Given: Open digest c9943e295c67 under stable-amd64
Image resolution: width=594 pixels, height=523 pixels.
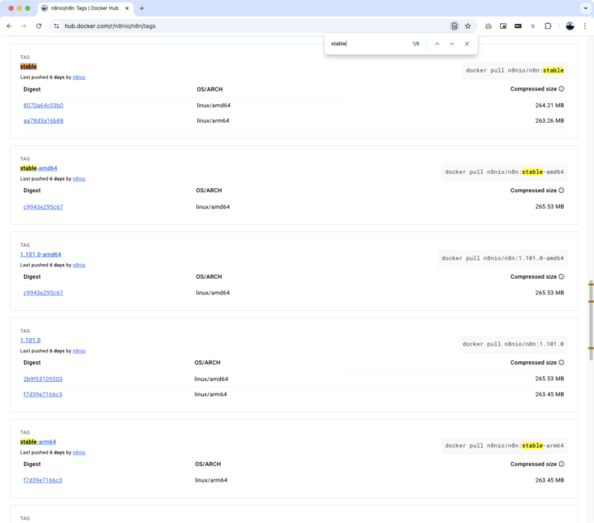Looking at the screenshot, I should [43, 207].
